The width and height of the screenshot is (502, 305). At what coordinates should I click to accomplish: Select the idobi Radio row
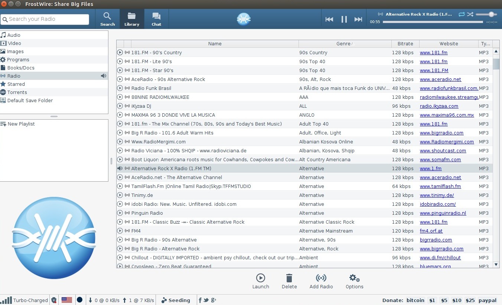[304, 204]
